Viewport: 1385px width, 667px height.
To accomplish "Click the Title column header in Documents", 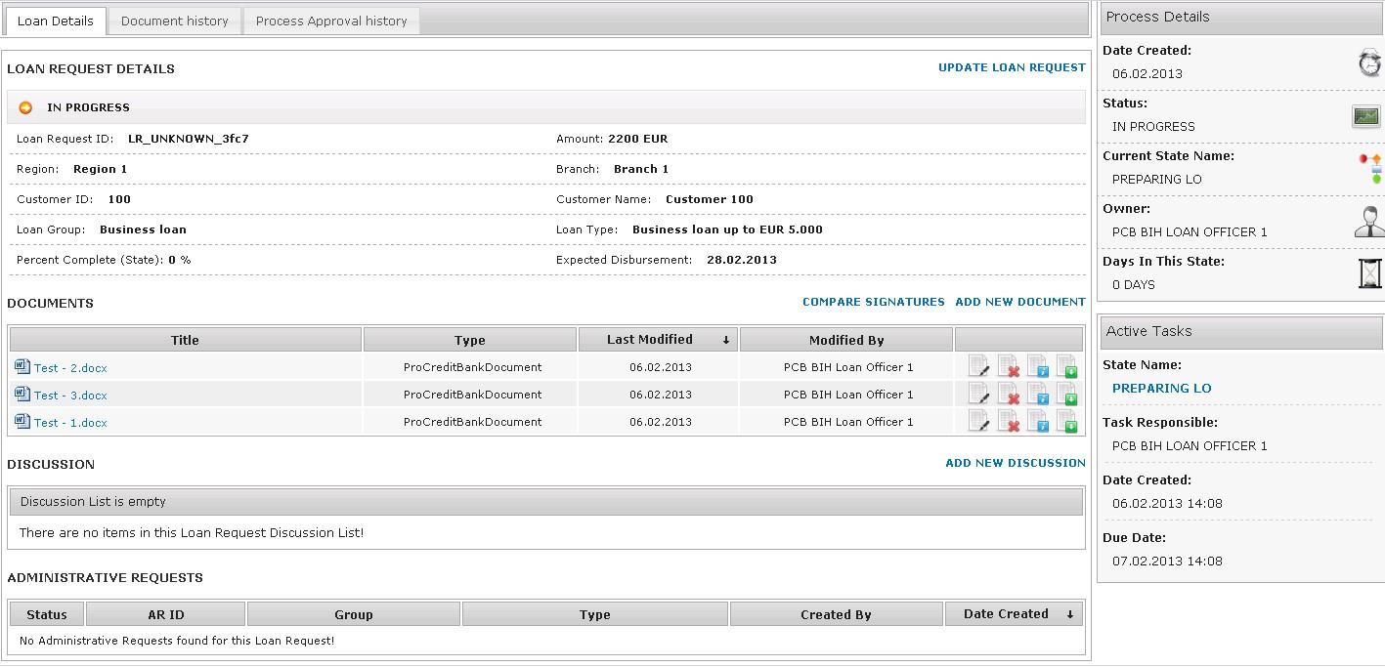I will coord(185,340).
